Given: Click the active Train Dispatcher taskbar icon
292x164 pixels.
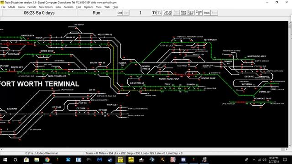Looking at the screenshot, I should [x=120, y=160].
